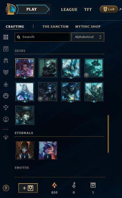
Task: Filter loot by summoner icons category
Action: coord(6,119)
